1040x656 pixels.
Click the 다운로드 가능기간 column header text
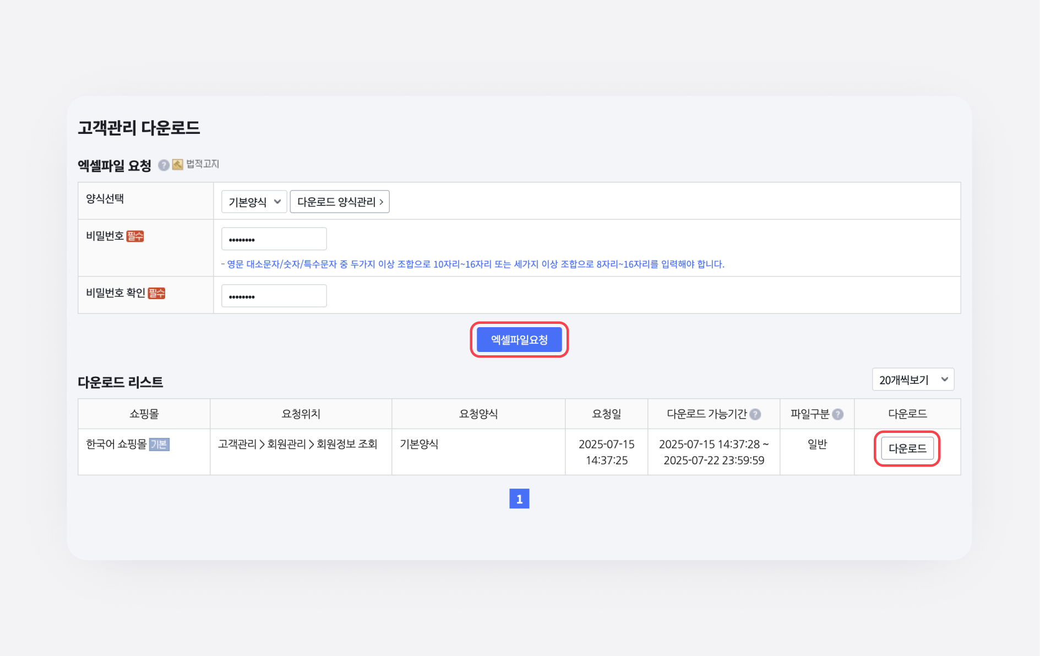coord(707,414)
